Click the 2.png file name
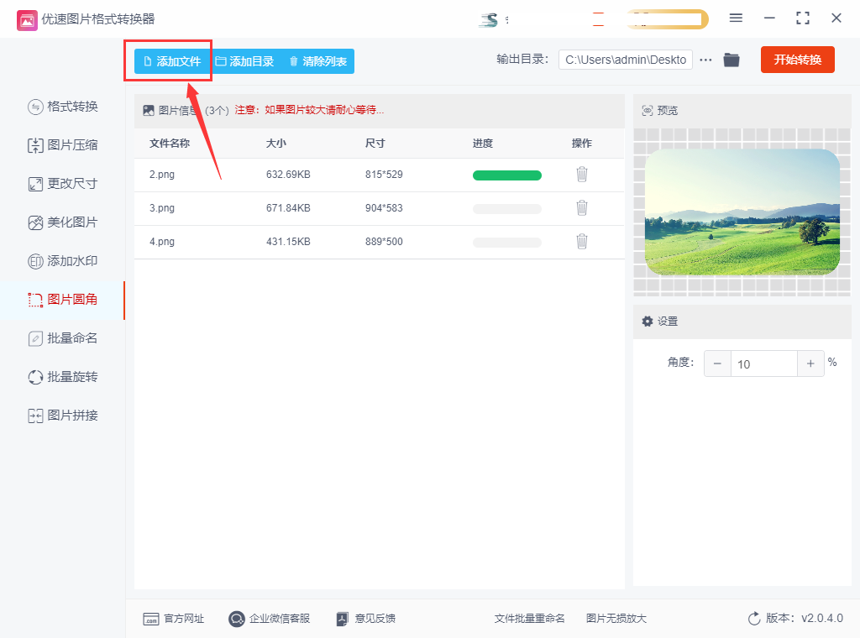 [x=162, y=175]
